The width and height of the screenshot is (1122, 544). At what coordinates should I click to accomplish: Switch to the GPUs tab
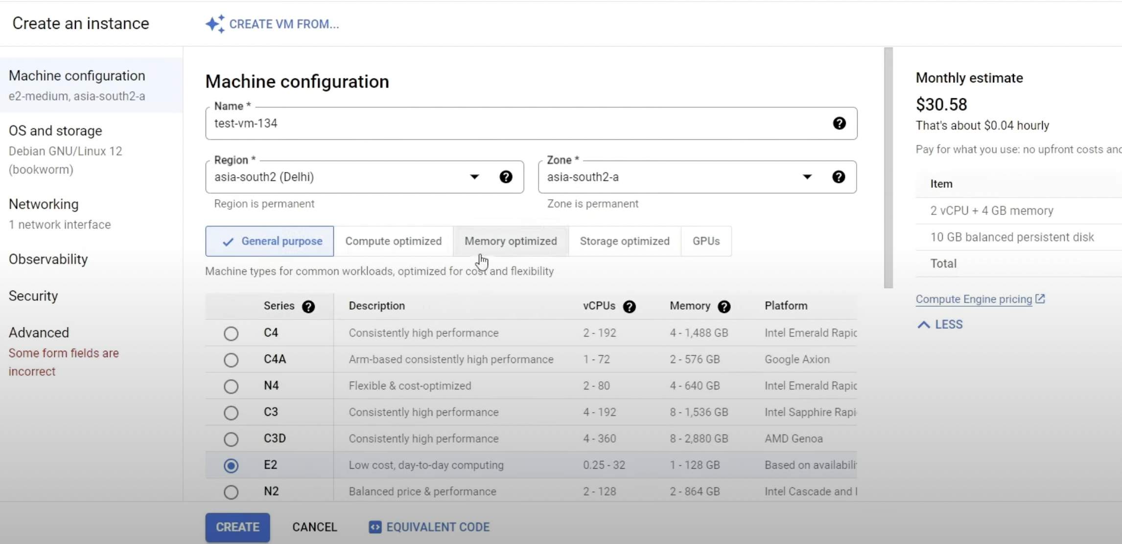[x=706, y=241]
